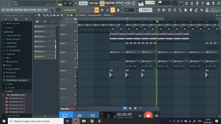This screenshot has height=124, width=221.
Task: Mute Track 1 with its green light
Action: 75,31
